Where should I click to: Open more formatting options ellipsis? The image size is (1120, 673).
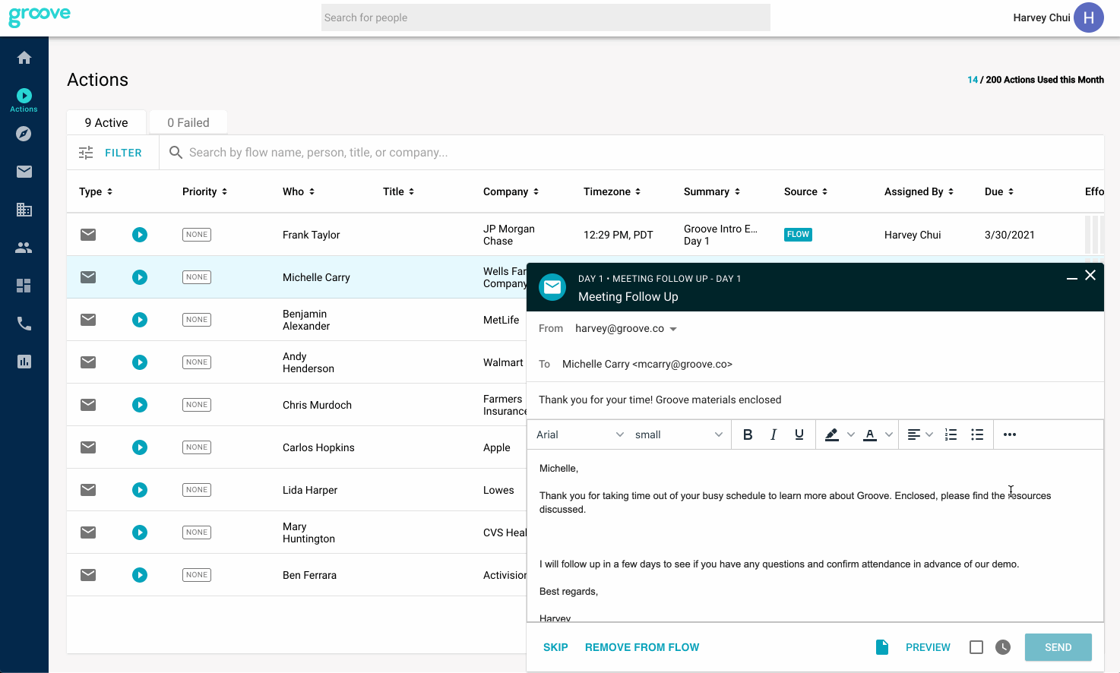[x=1010, y=434]
